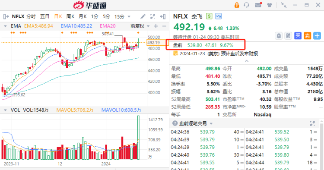Image resolution: width=324 pixels, height=170 pixels.
Task: Switch to the 日K daily chart tab
Action: click(58, 16)
